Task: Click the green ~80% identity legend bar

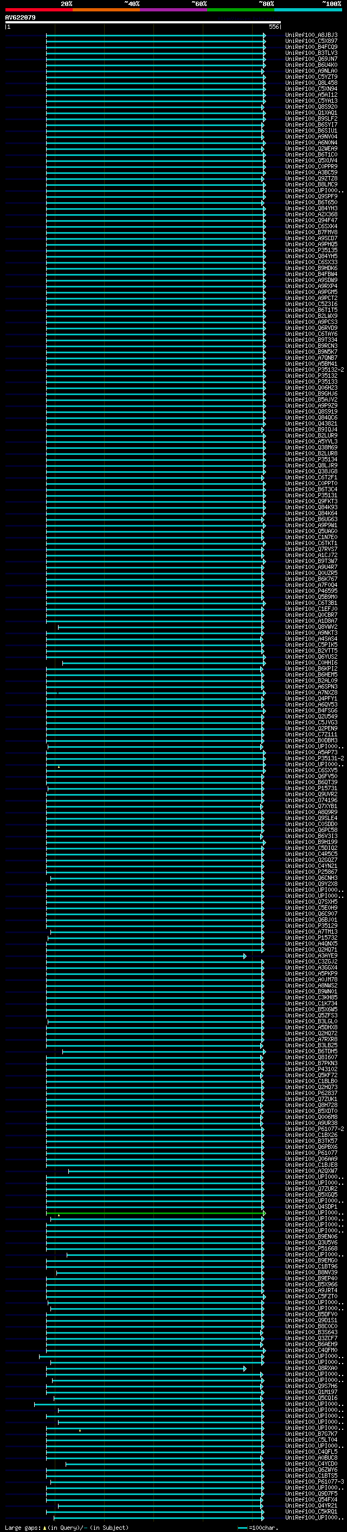Action: pyautogui.click(x=241, y=10)
